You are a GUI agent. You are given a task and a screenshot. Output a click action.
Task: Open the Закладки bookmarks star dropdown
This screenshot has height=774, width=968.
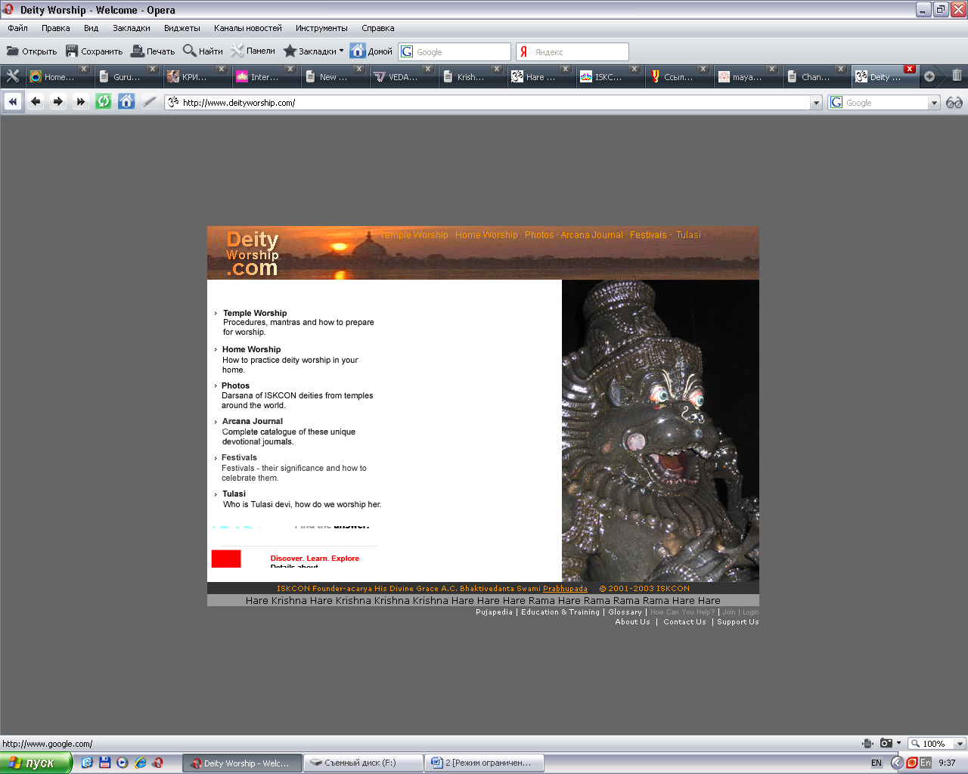313,51
